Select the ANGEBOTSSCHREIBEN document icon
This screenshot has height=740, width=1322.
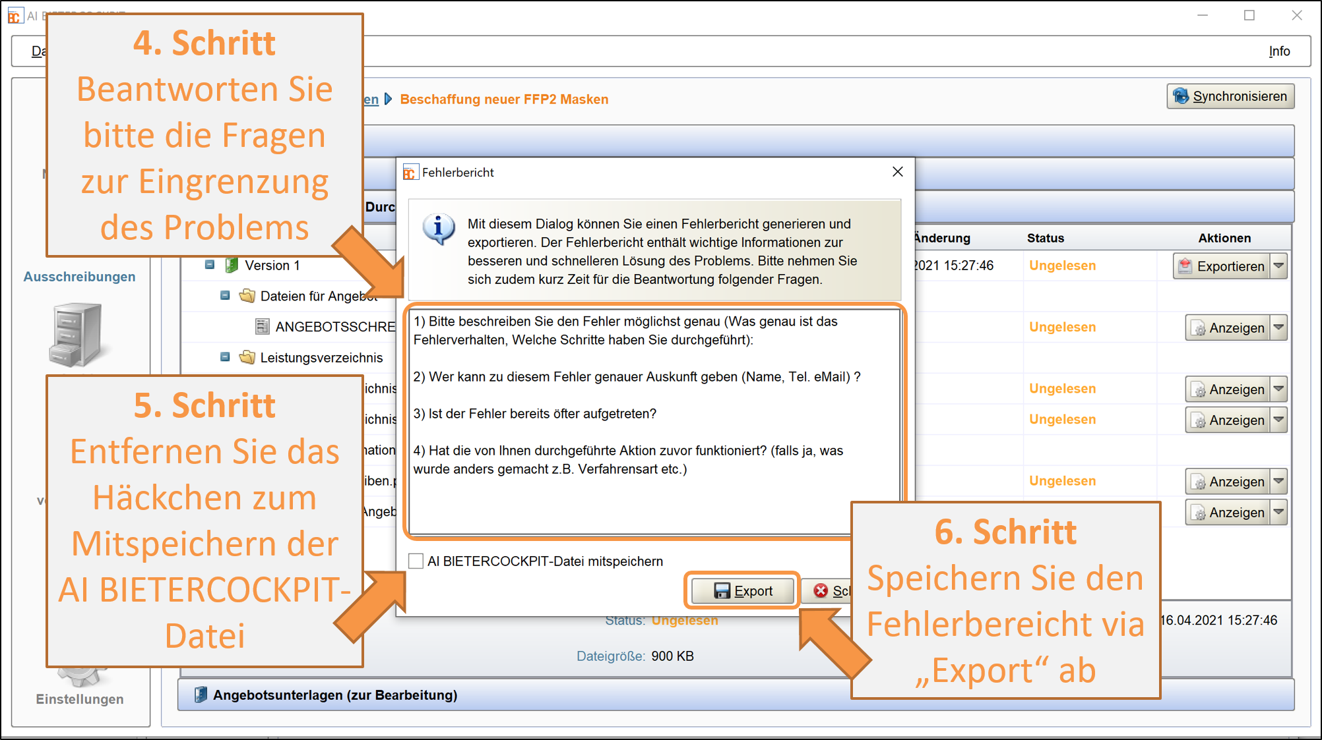[x=262, y=326]
